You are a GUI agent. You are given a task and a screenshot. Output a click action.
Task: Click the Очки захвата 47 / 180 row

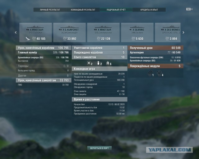tap(99, 91)
